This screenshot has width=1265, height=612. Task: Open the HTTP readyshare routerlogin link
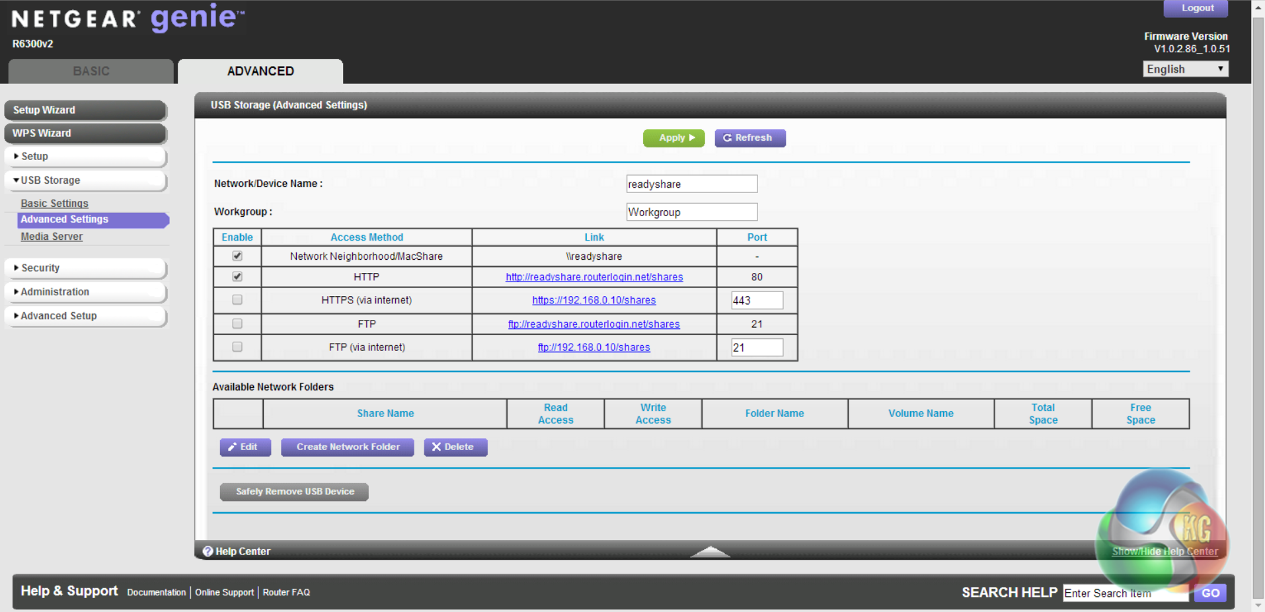(x=594, y=277)
